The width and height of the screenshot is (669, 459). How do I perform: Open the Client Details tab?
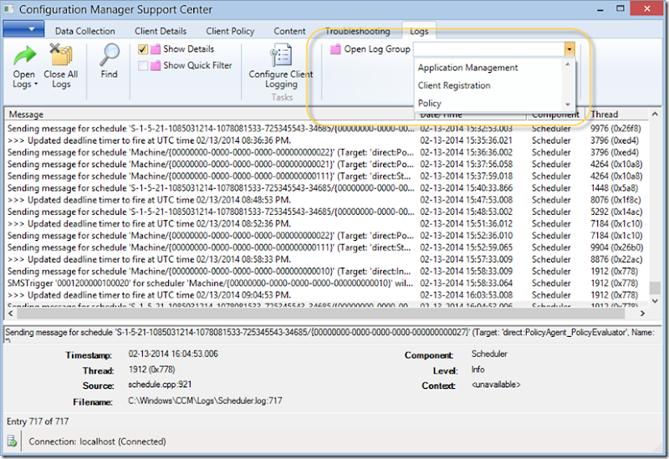pos(161,31)
